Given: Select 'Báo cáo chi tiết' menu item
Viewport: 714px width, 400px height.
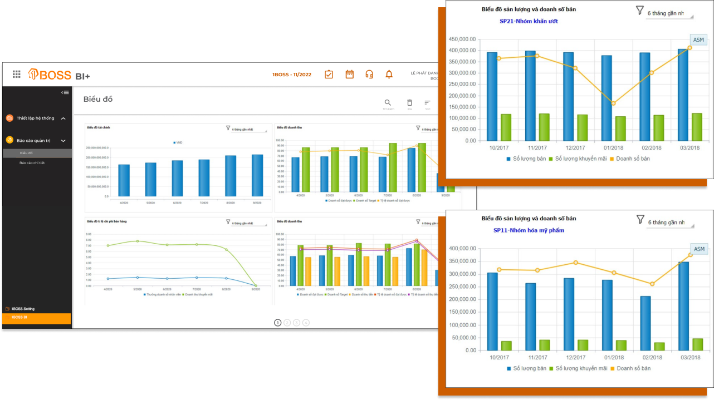Looking at the screenshot, I should [32, 163].
